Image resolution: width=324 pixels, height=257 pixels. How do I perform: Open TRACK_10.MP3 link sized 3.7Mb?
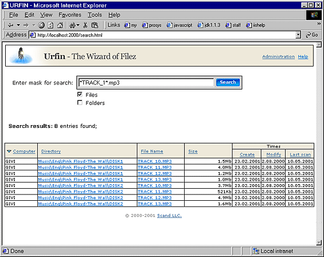click(155, 185)
